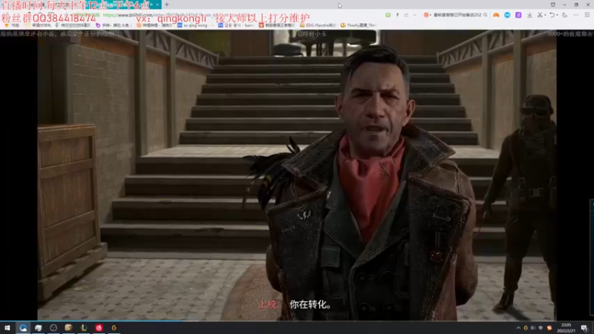This screenshot has width=594, height=334.
Task: Click the video player showing the colonel
Action: (296, 175)
